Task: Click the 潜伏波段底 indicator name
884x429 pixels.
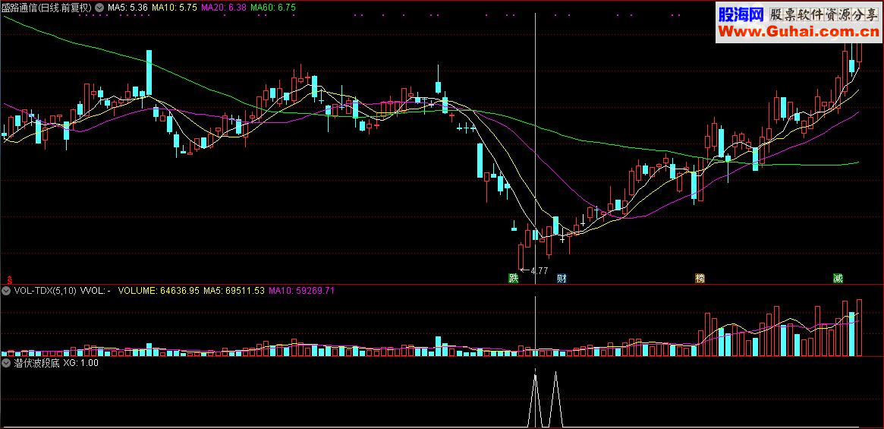Action: (36, 363)
